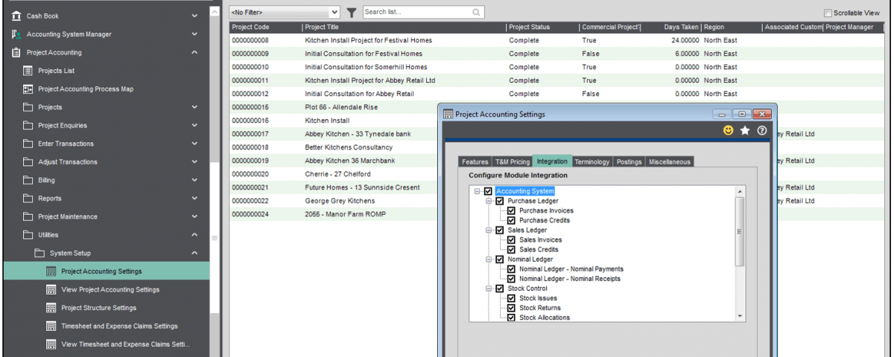
Task: Open the Miscellaneous tab
Action: pyautogui.click(x=670, y=161)
